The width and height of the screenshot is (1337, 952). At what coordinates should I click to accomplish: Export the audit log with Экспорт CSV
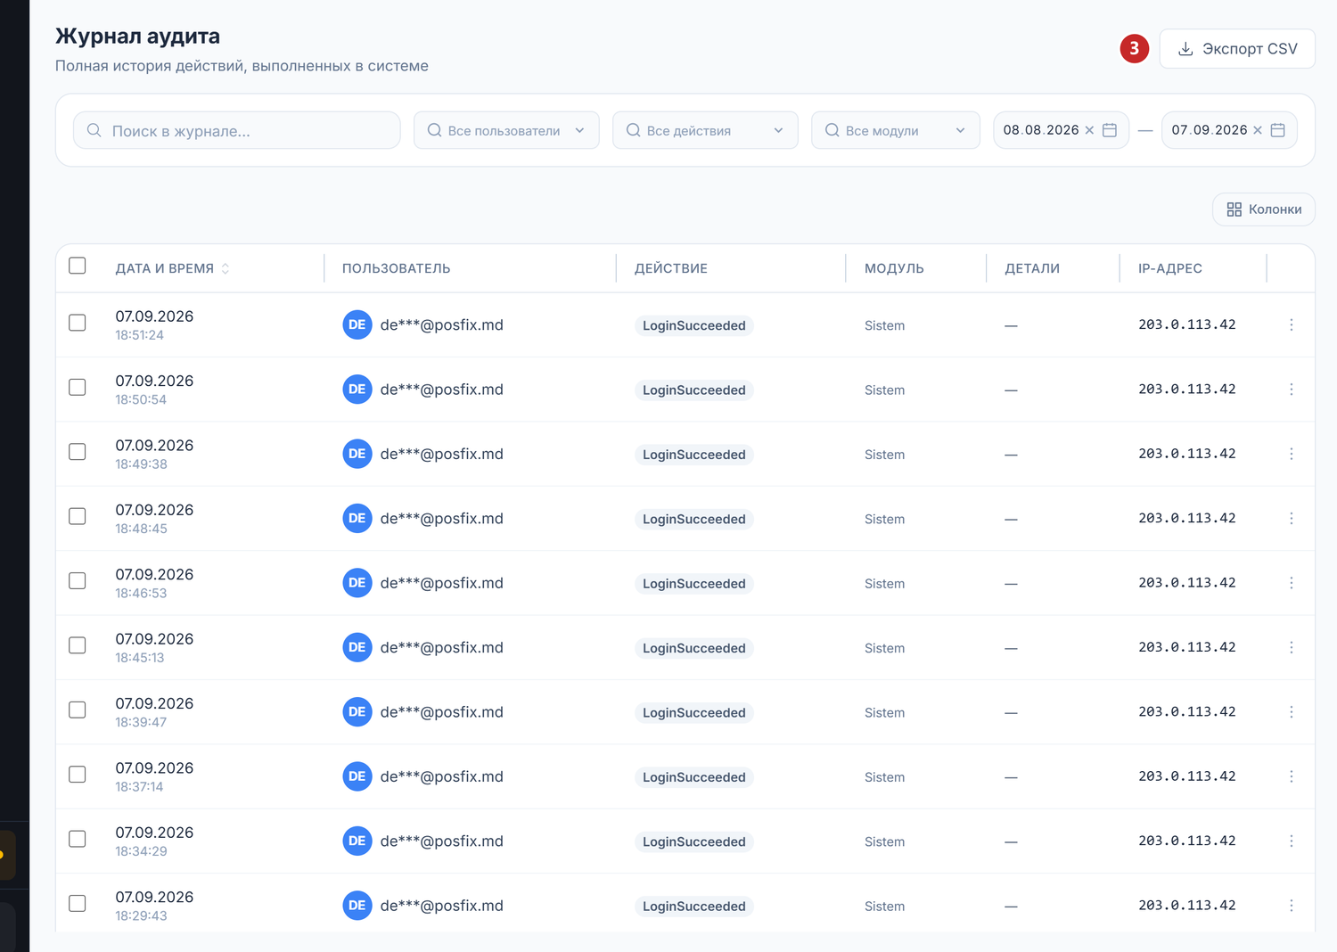[x=1237, y=49]
